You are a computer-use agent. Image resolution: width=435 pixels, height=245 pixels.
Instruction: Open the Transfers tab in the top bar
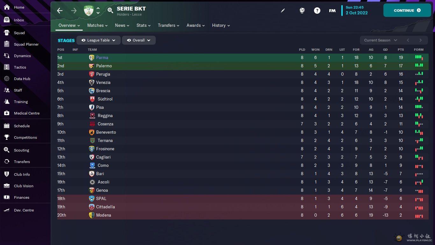point(168,26)
